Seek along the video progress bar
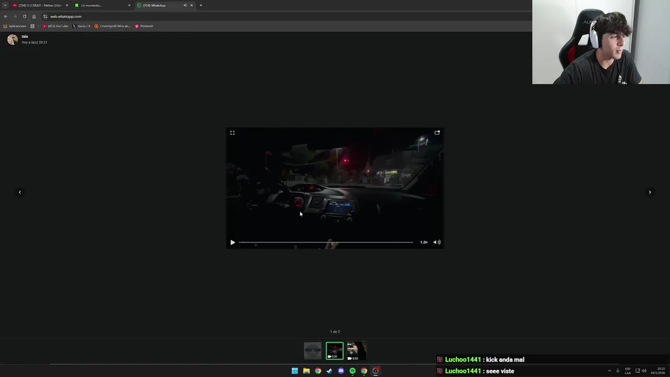670x377 pixels. point(326,242)
